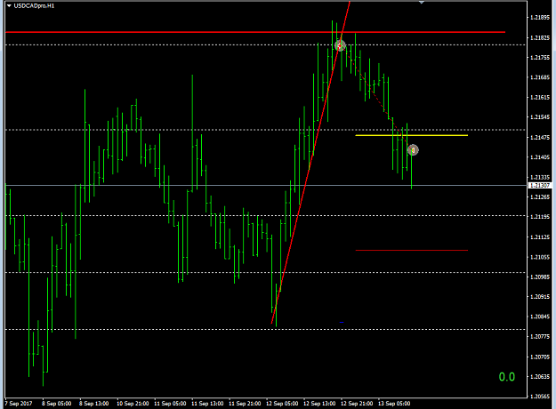Click price axis label 1.21685
Screen dimensions: 556x409
pyautogui.click(x=540, y=77)
